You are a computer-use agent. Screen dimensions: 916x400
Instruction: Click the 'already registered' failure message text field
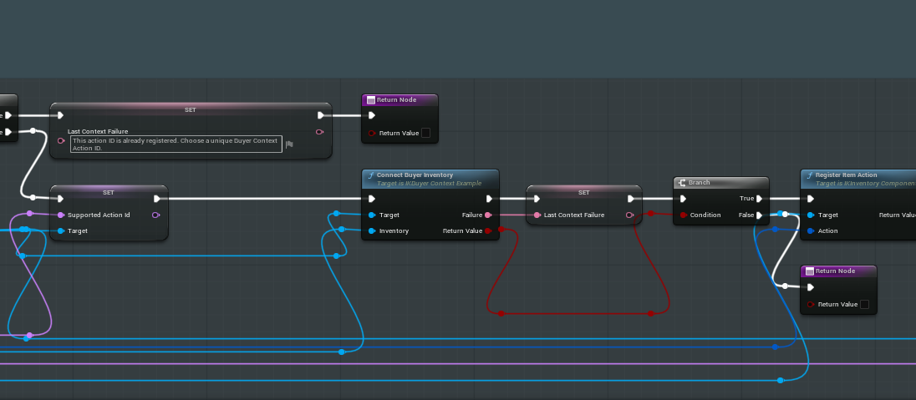tap(176, 144)
